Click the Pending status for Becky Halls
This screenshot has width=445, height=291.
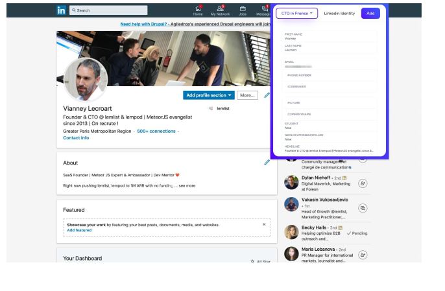[357, 233]
